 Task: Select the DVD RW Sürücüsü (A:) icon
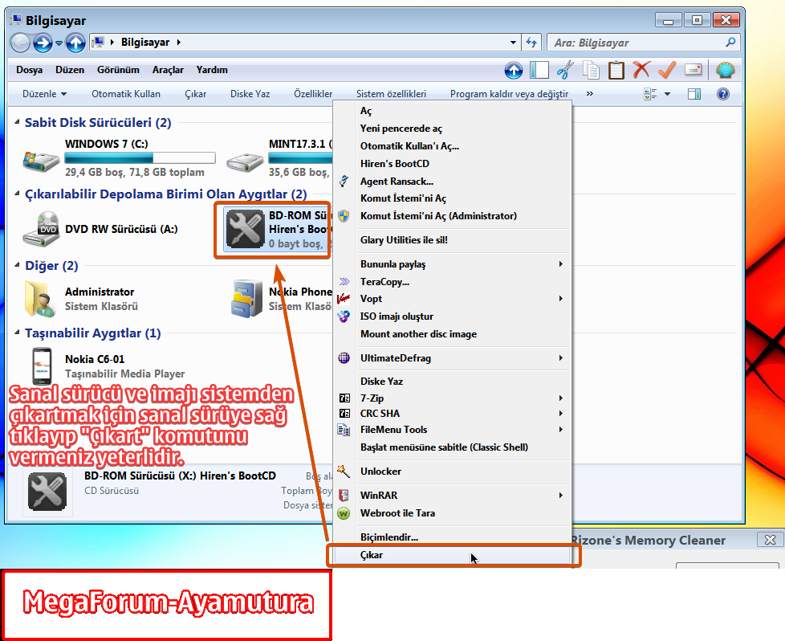coord(42,229)
